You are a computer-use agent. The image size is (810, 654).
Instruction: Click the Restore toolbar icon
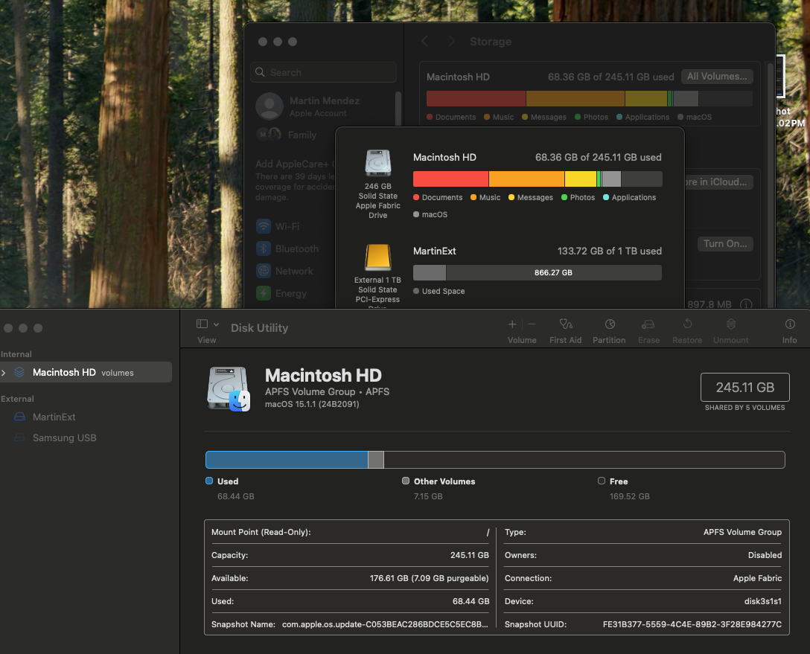point(687,324)
